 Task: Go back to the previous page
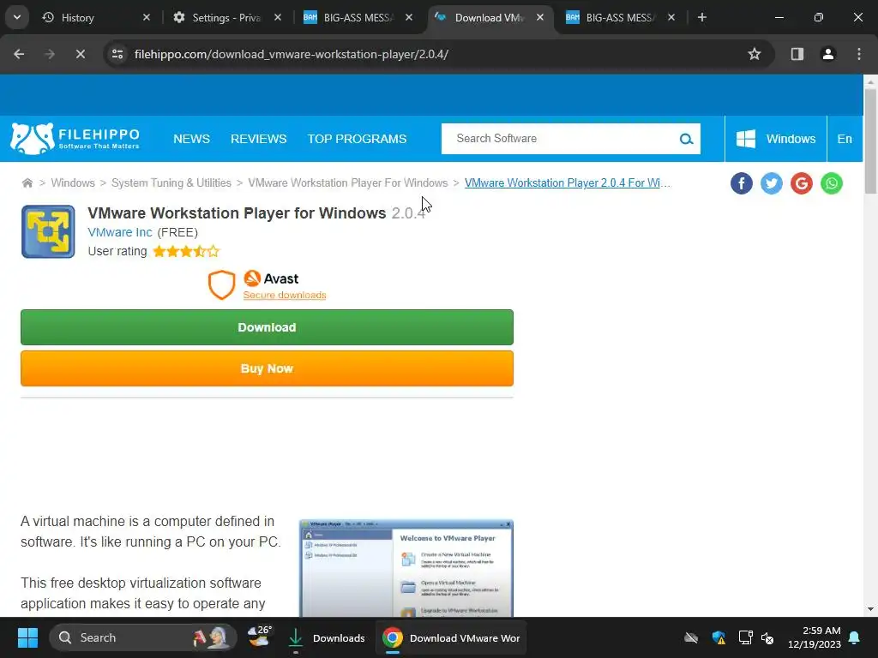pos(19,54)
